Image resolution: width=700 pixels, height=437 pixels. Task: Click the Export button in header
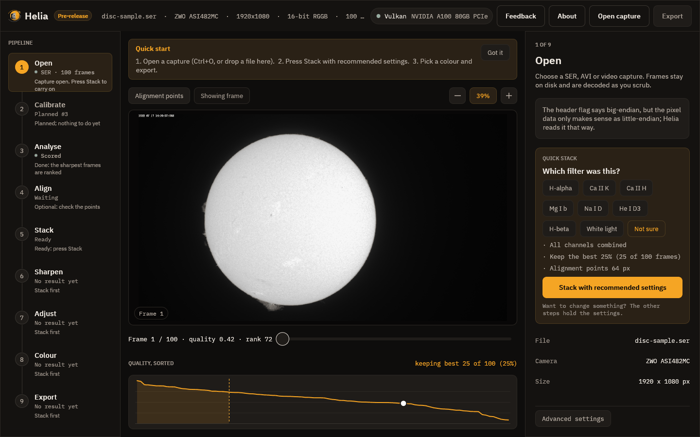click(x=672, y=16)
